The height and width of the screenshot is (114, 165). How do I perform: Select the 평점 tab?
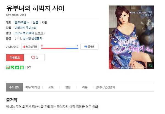click(x=68, y=87)
